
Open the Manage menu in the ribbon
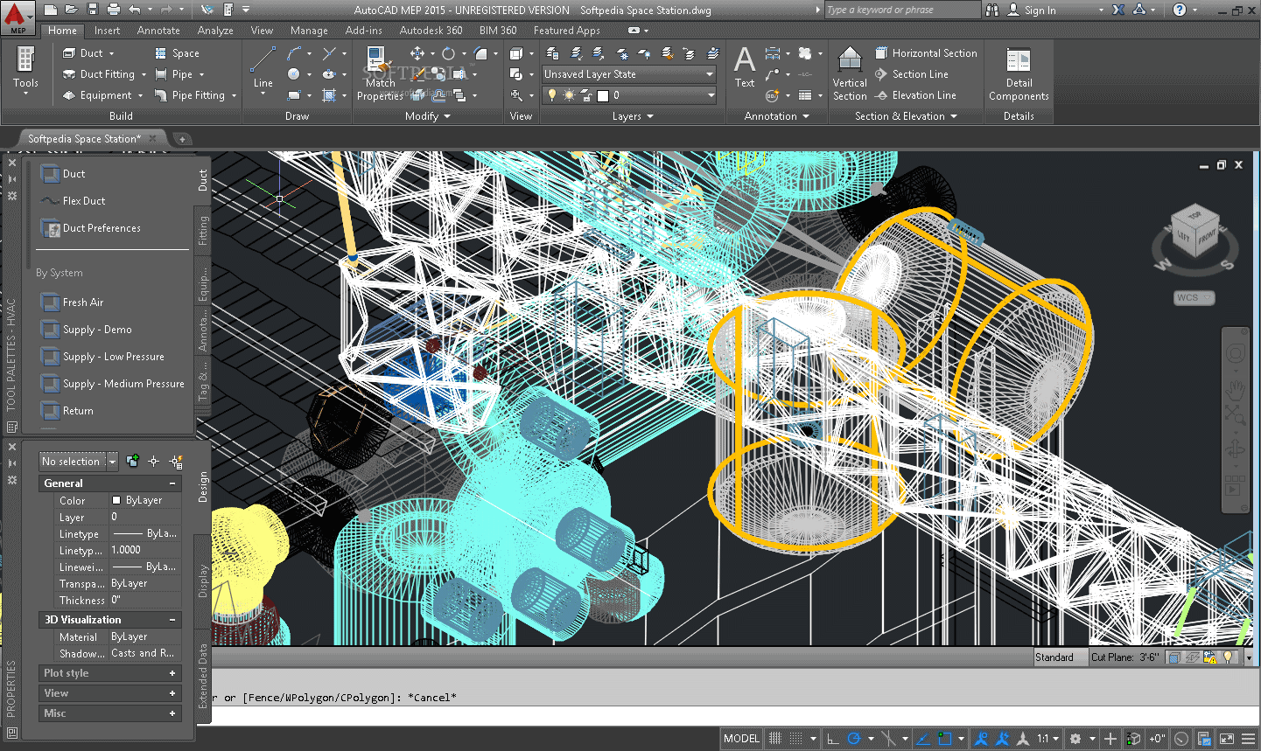tap(308, 30)
